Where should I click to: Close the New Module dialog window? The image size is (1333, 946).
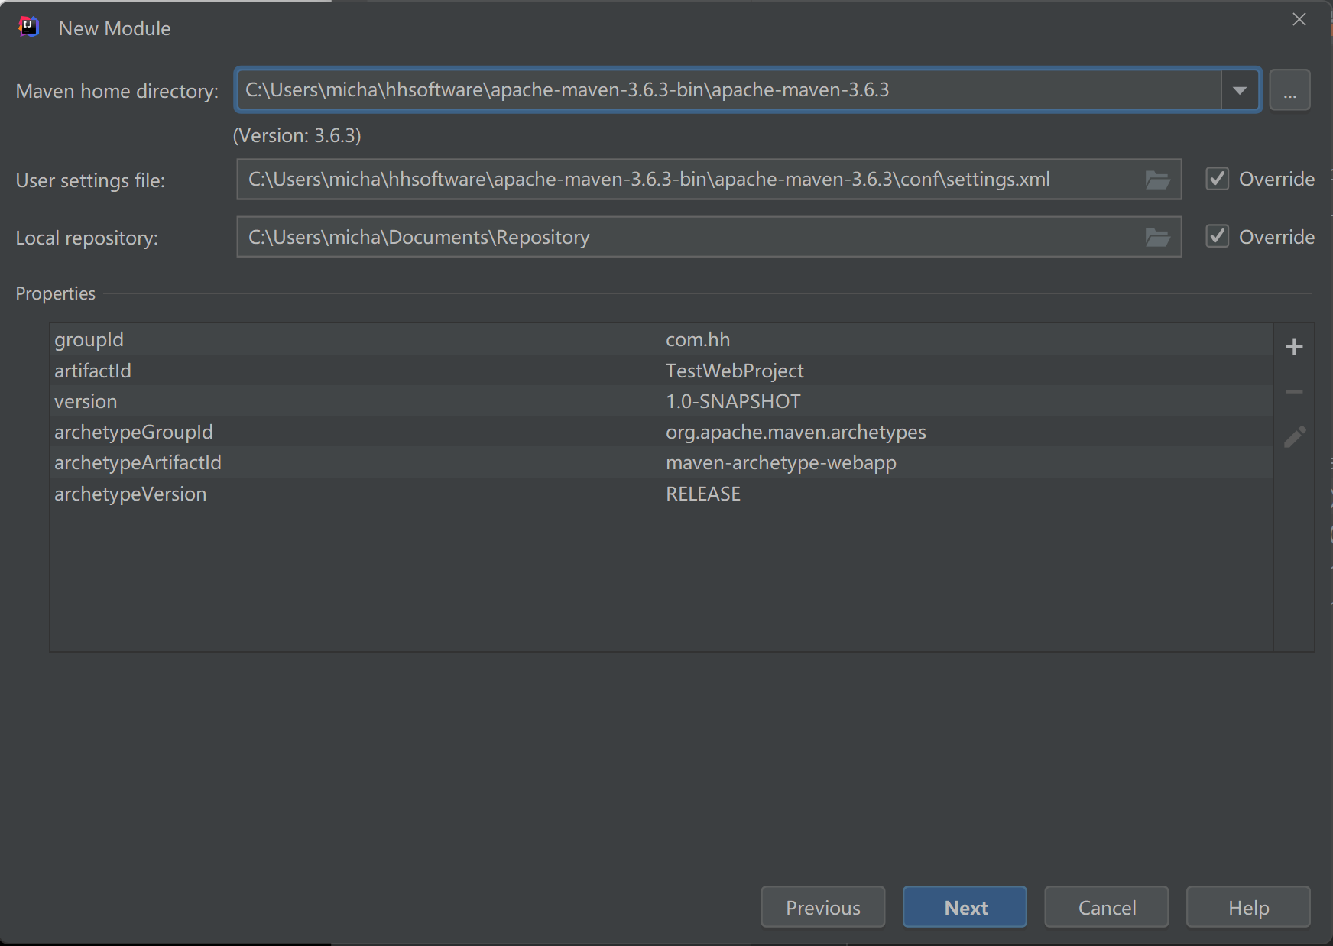pyautogui.click(x=1299, y=20)
